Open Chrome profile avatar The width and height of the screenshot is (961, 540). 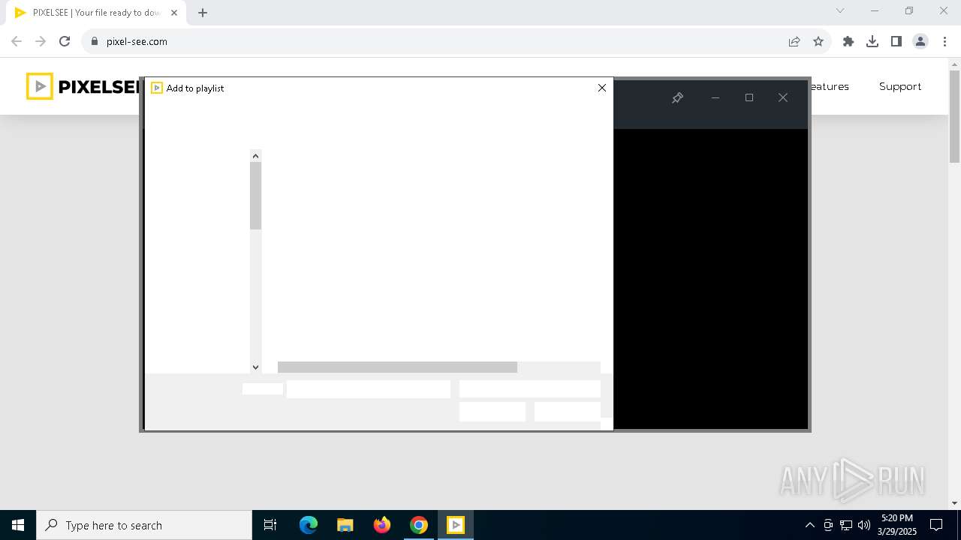coord(920,41)
